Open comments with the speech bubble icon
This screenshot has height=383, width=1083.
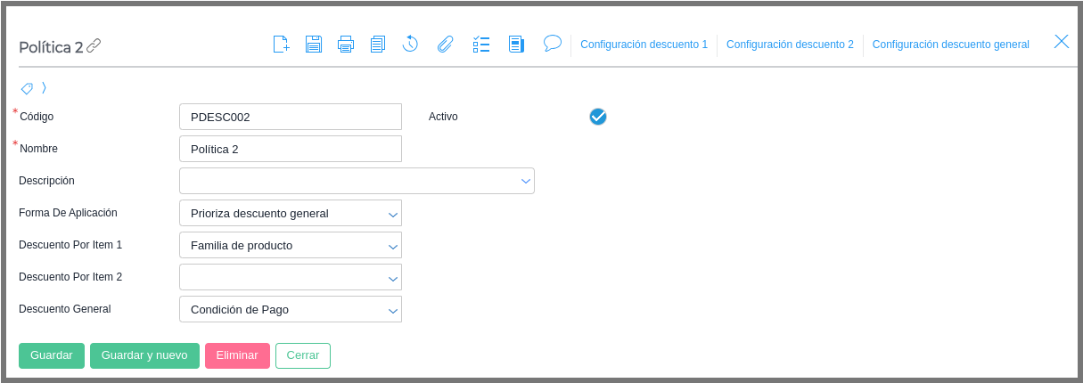553,43
